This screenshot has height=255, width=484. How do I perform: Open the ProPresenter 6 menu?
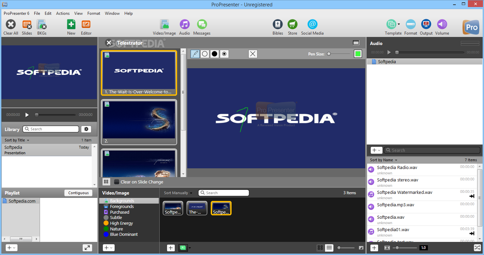point(16,13)
